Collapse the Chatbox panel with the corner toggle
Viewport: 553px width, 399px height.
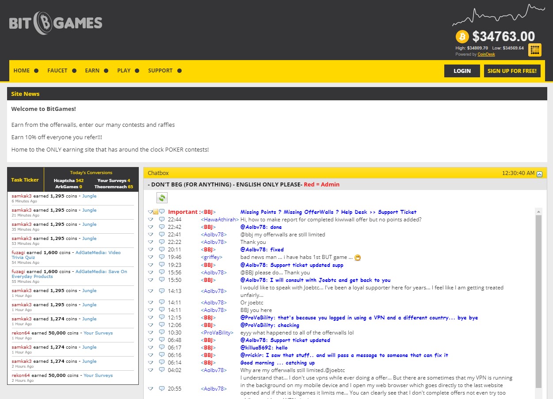pos(539,174)
